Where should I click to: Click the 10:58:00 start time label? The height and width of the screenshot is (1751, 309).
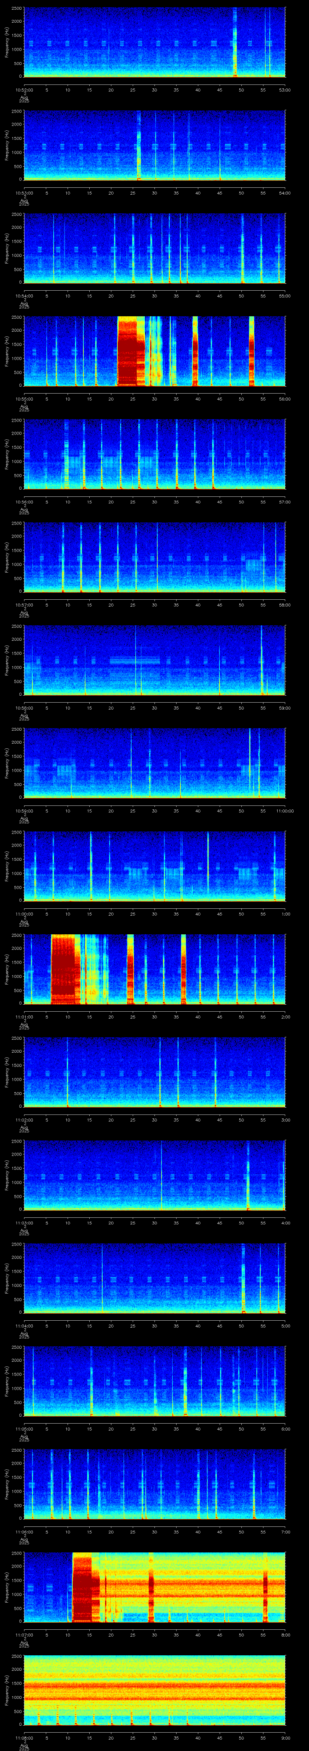tap(24, 708)
